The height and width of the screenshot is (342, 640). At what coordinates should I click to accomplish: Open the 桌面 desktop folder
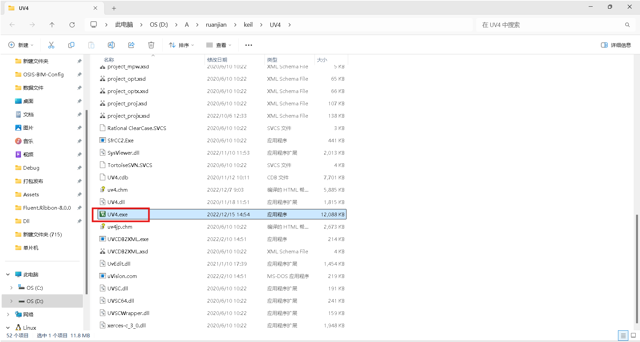coord(28,101)
